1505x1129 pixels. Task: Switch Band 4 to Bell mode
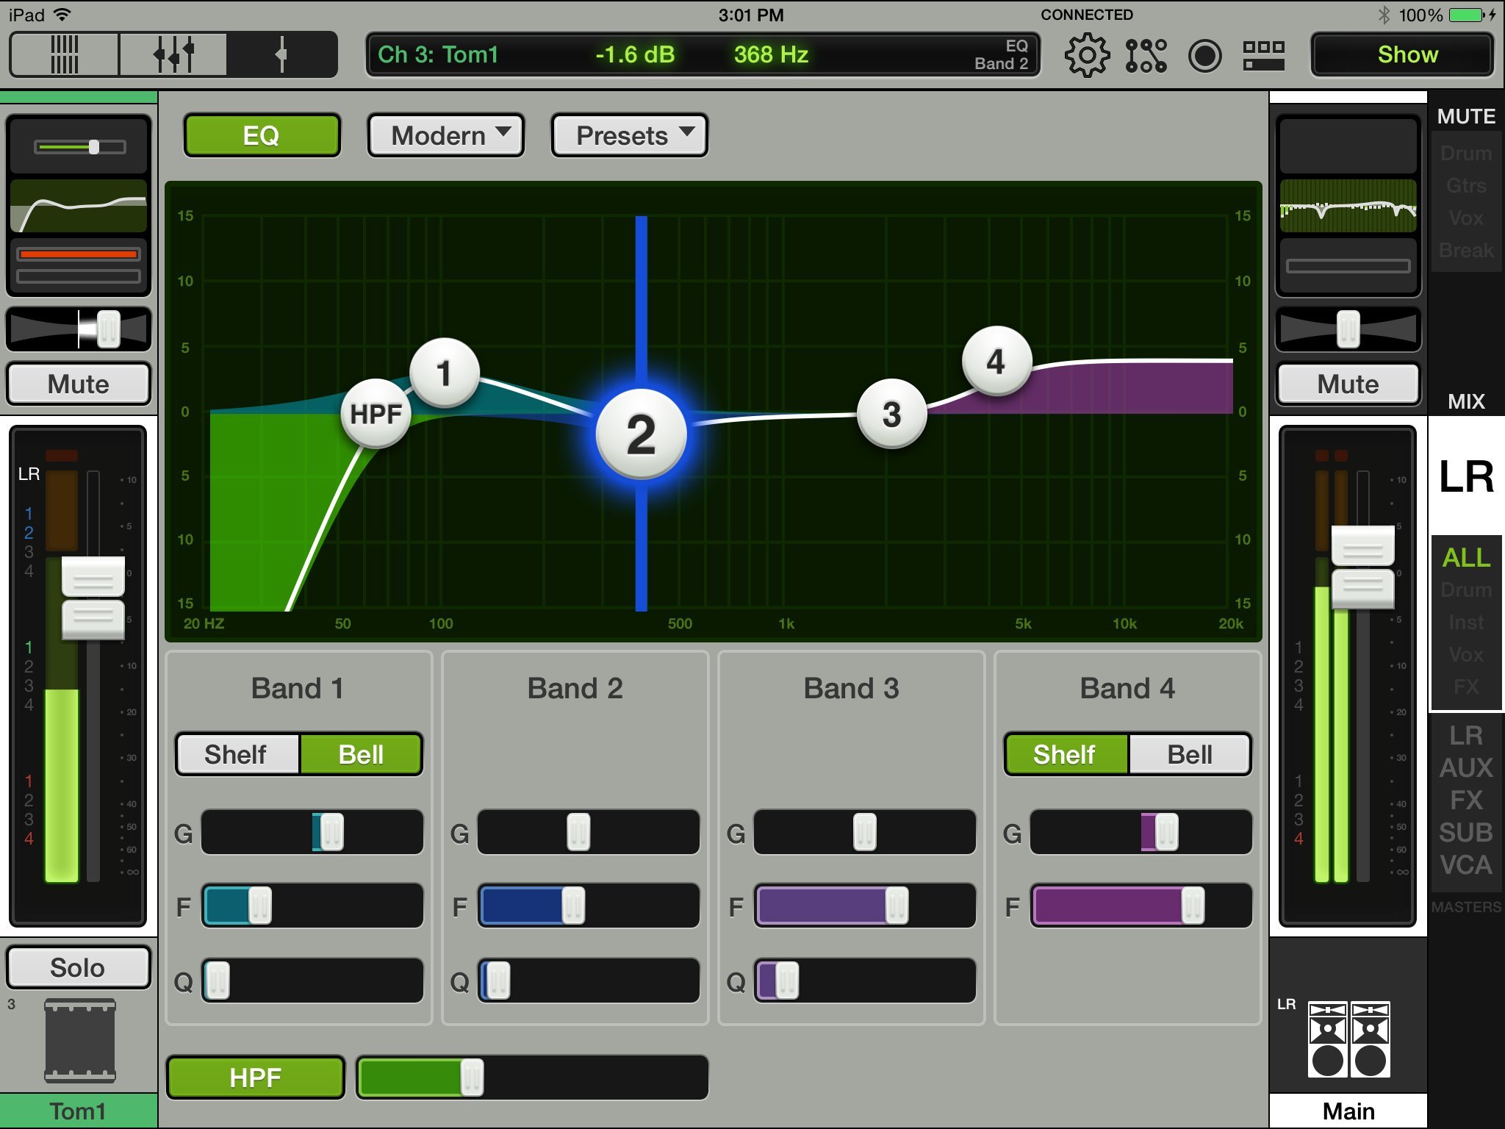tap(1189, 754)
